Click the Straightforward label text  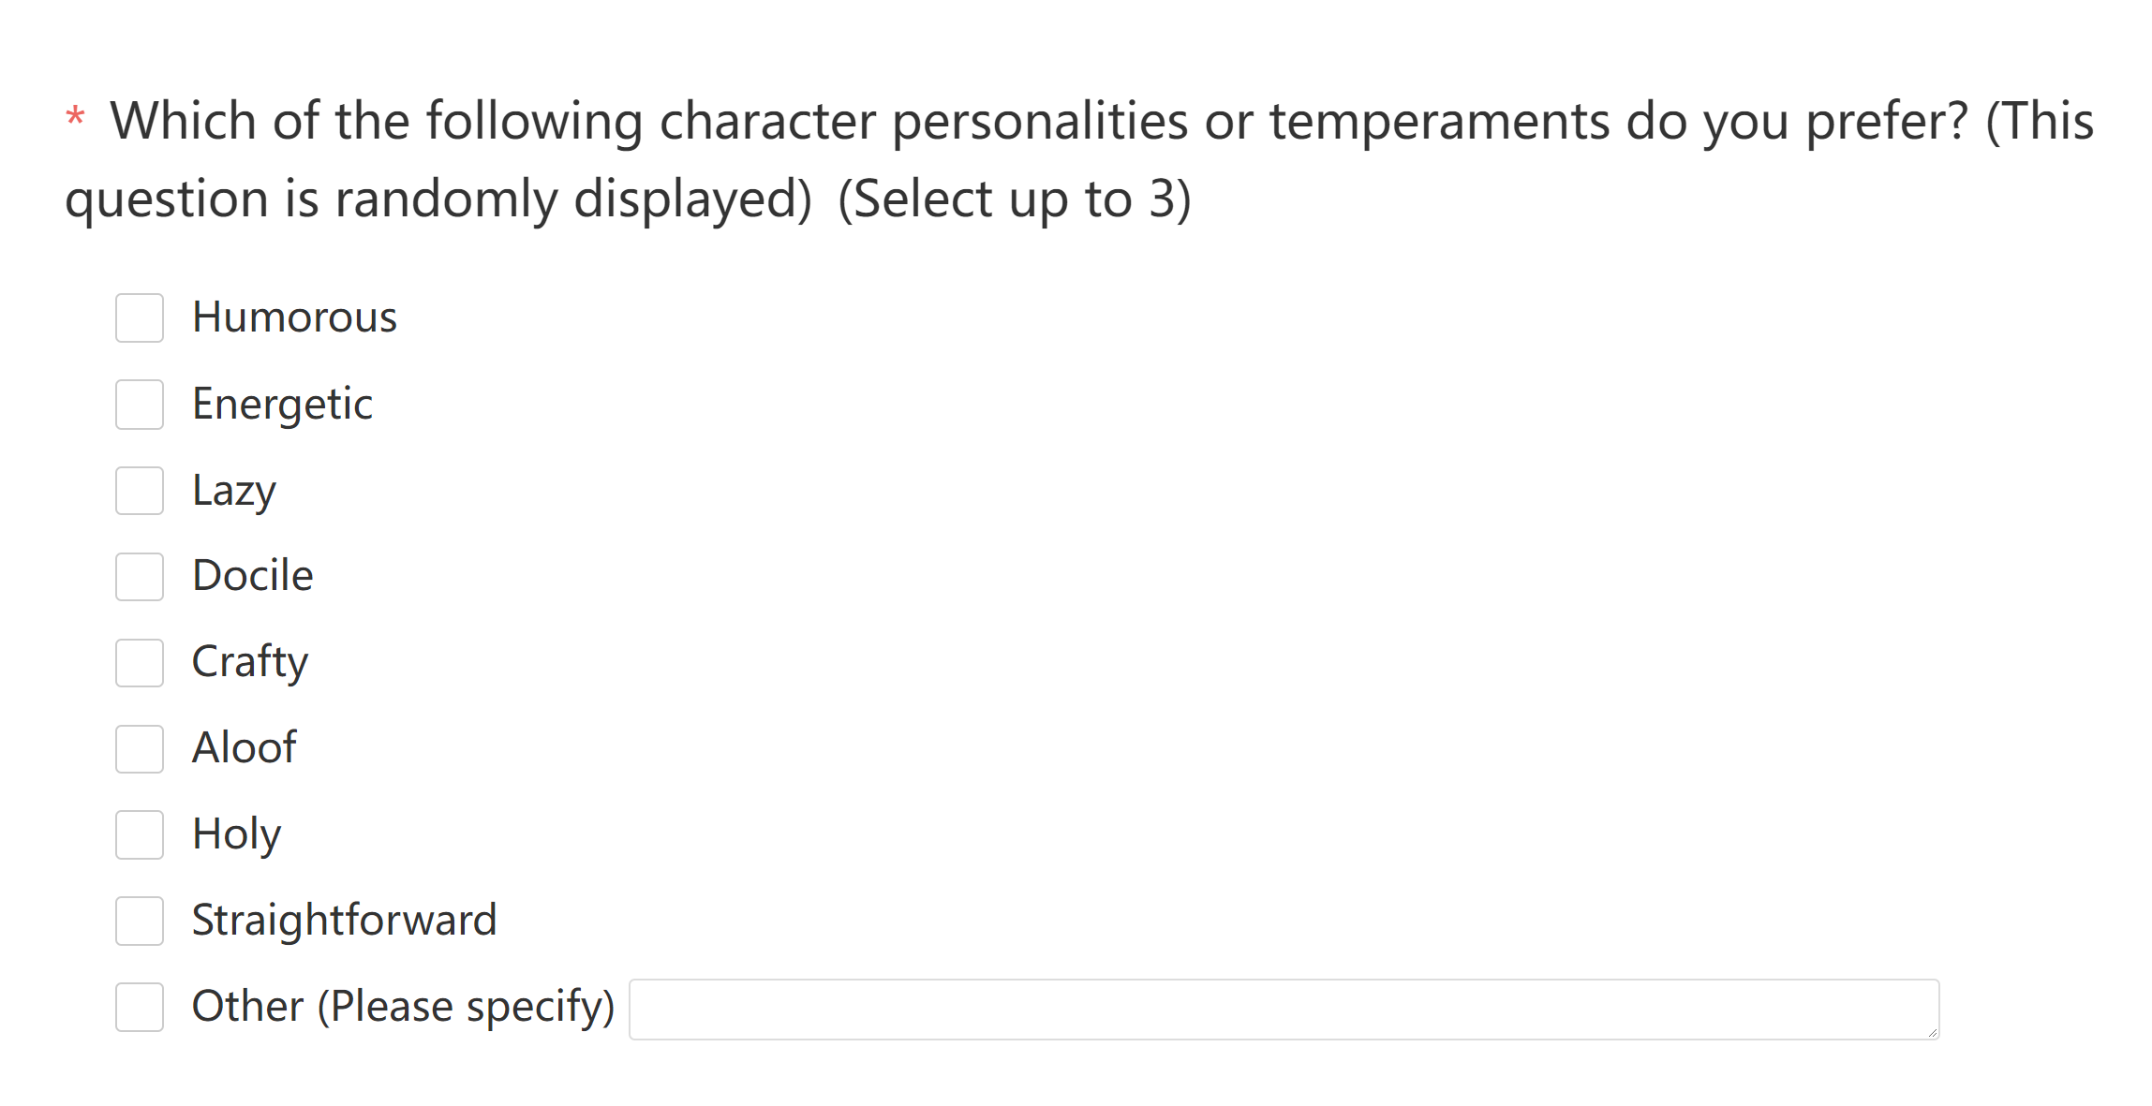pyautogui.click(x=344, y=922)
